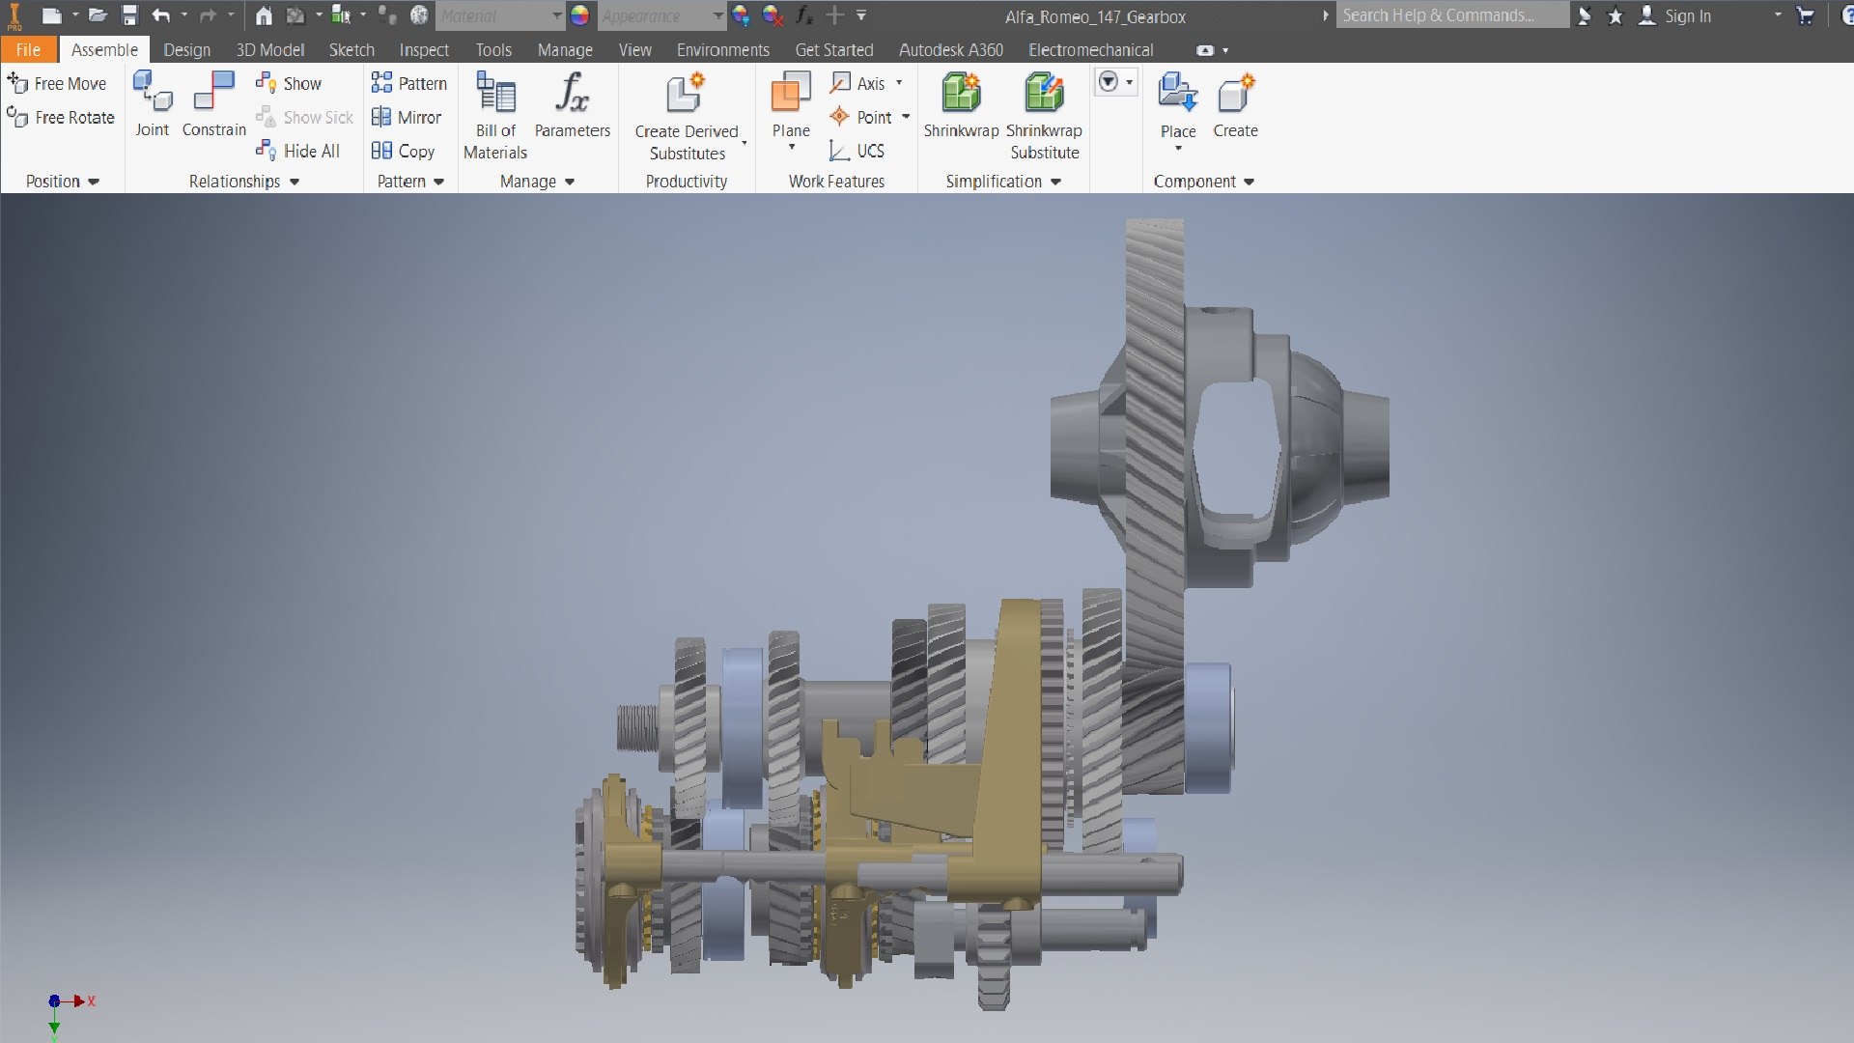
Task: Expand the Component panel dropdown
Action: (x=1249, y=182)
